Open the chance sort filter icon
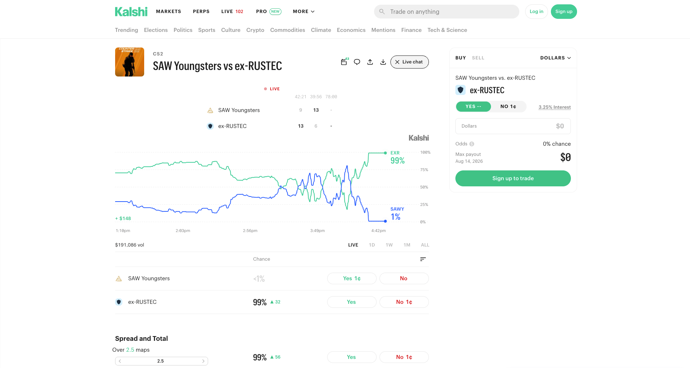 click(423, 259)
